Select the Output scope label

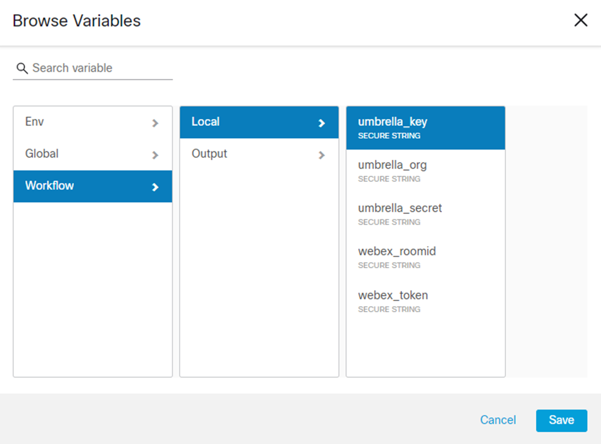pyautogui.click(x=209, y=154)
